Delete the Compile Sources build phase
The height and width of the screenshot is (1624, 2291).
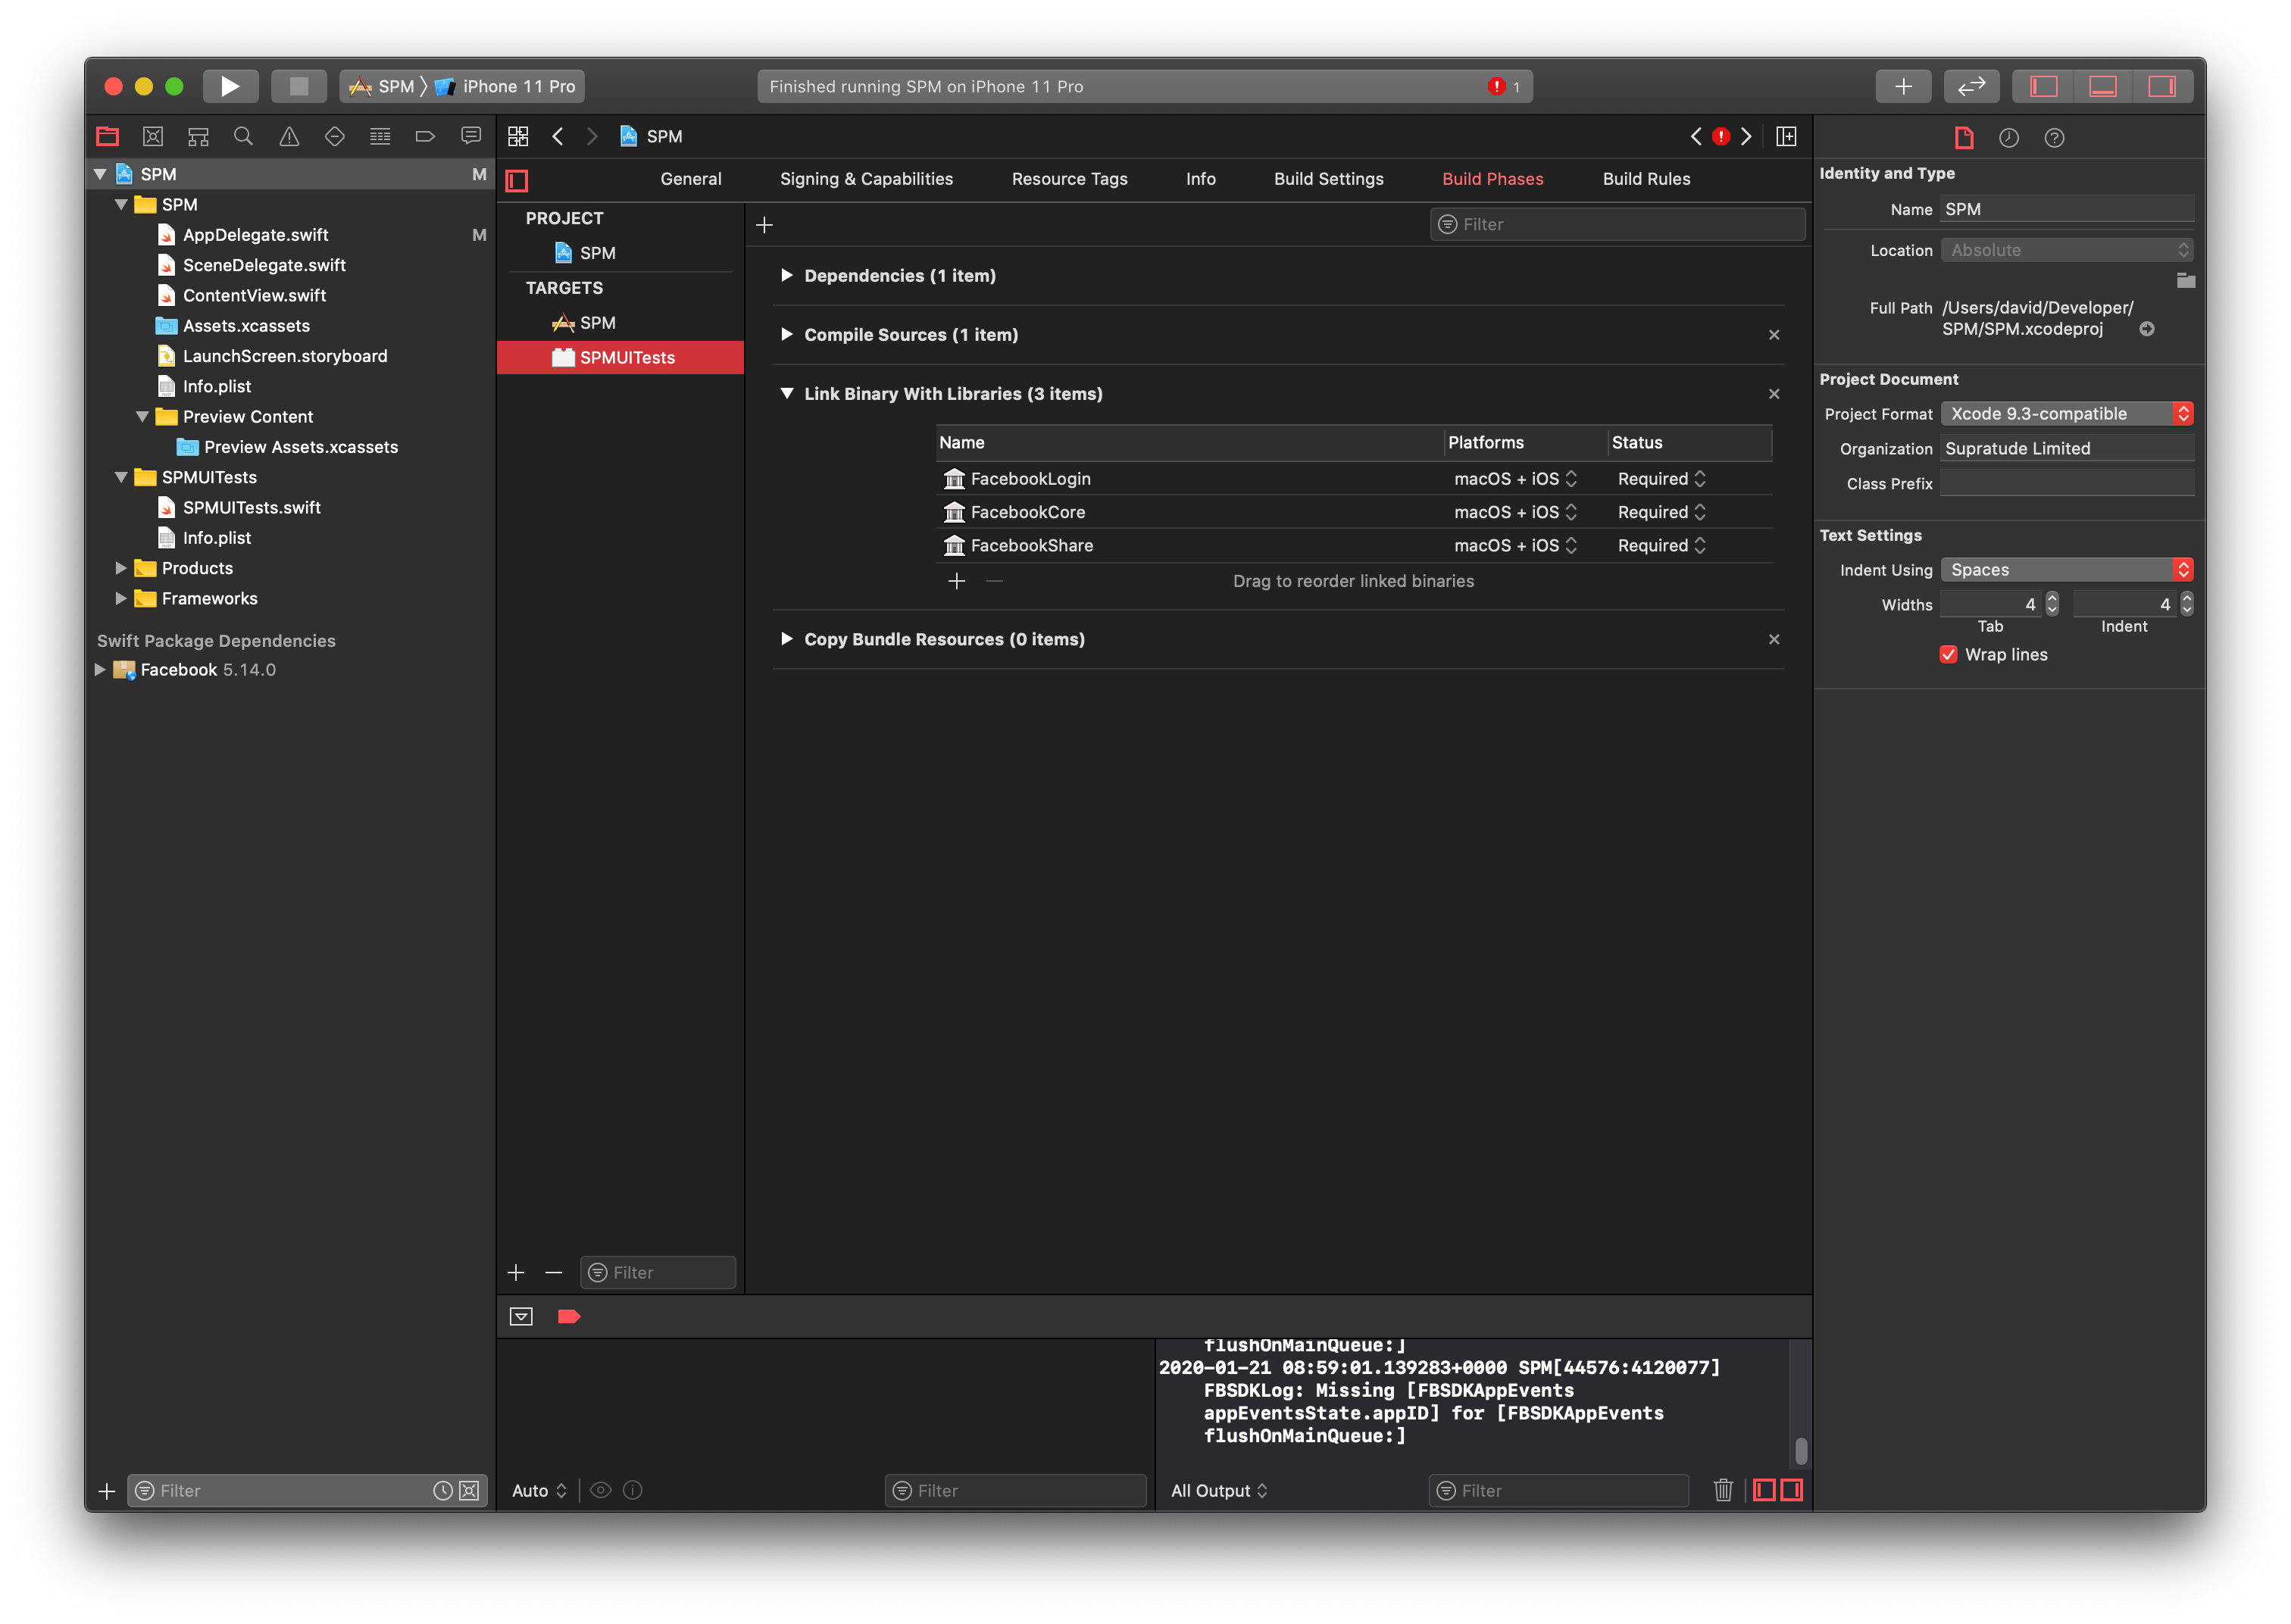pyautogui.click(x=1774, y=335)
